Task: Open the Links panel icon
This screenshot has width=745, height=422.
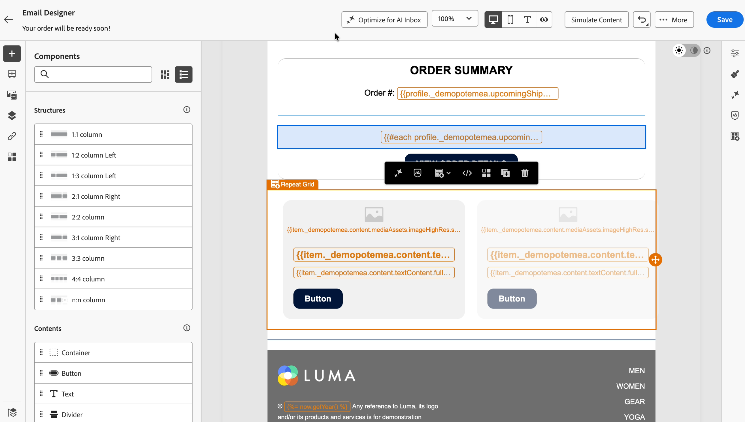Action: [12, 136]
